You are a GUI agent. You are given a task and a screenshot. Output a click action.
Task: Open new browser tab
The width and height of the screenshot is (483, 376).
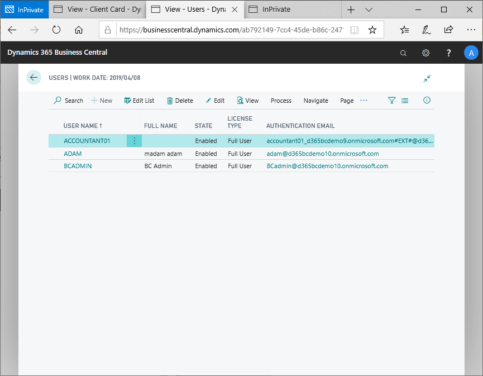351,10
